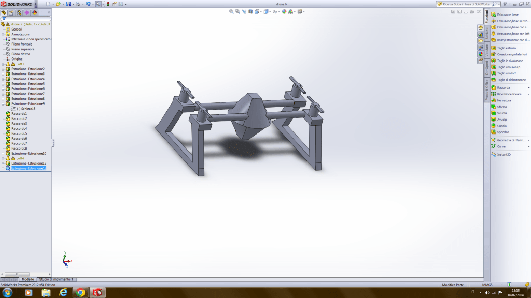Expand the Loft3 feature node

pyautogui.click(x=3, y=64)
